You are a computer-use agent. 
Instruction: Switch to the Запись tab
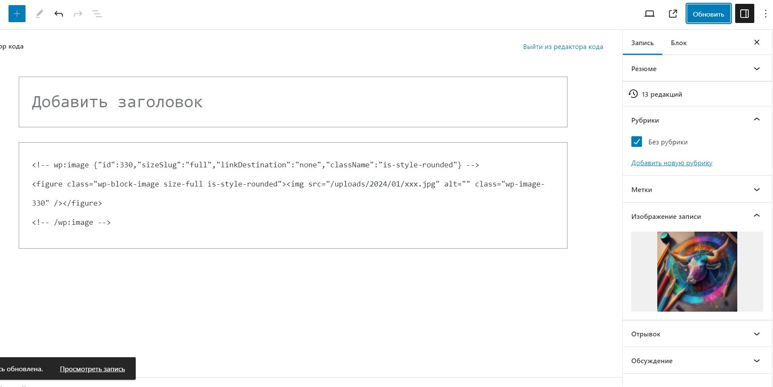pos(642,43)
